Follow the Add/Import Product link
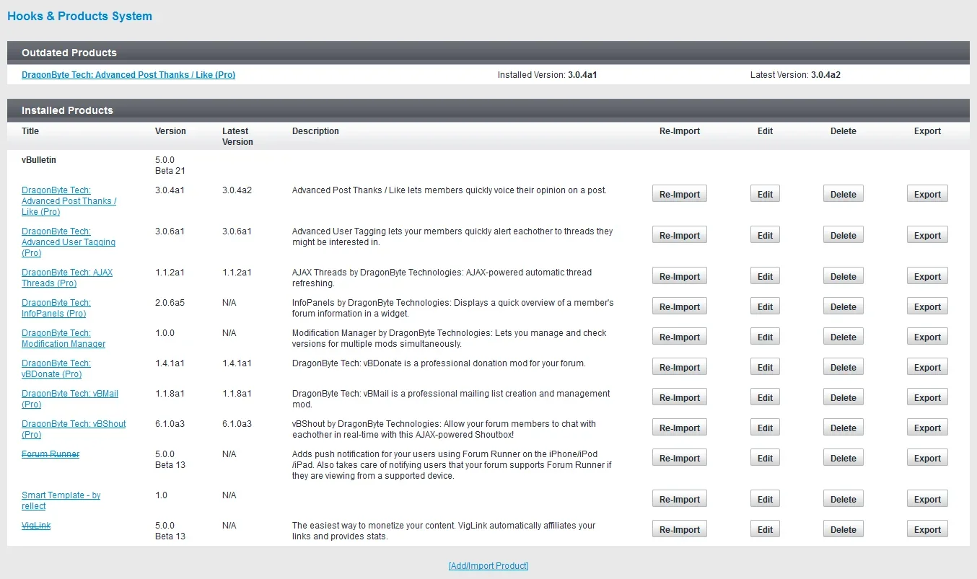977x579 pixels. coord(488,566)
